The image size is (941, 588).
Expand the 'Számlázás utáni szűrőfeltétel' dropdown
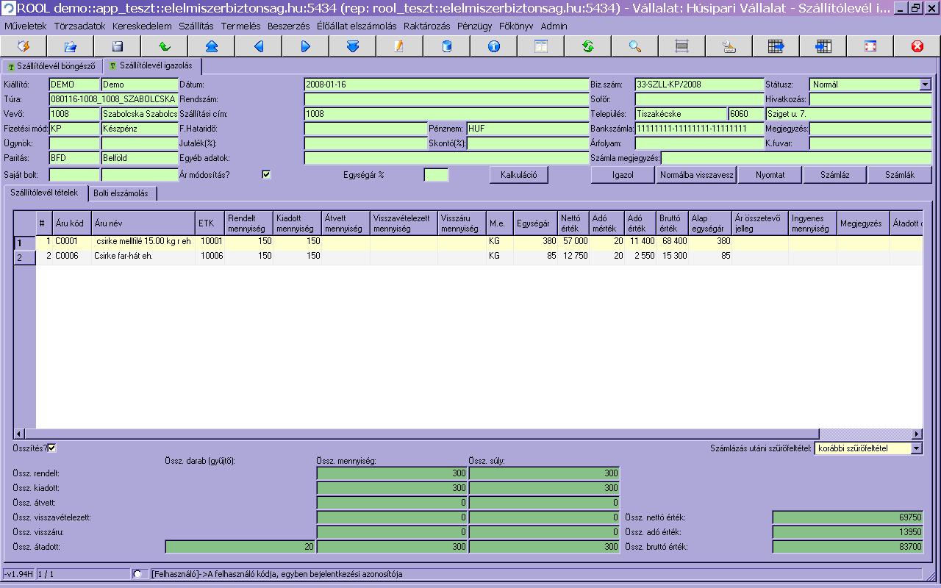click(x=916, y=448)
